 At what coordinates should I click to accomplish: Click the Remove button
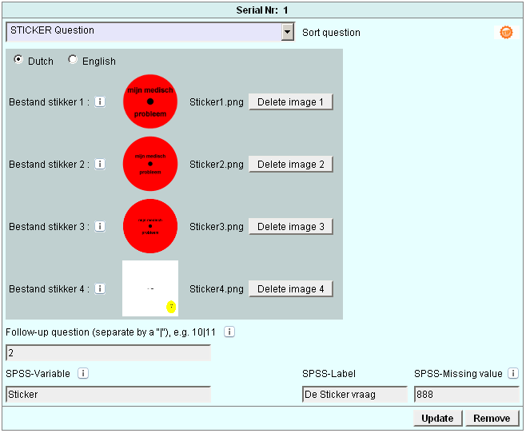coord(492,419)
